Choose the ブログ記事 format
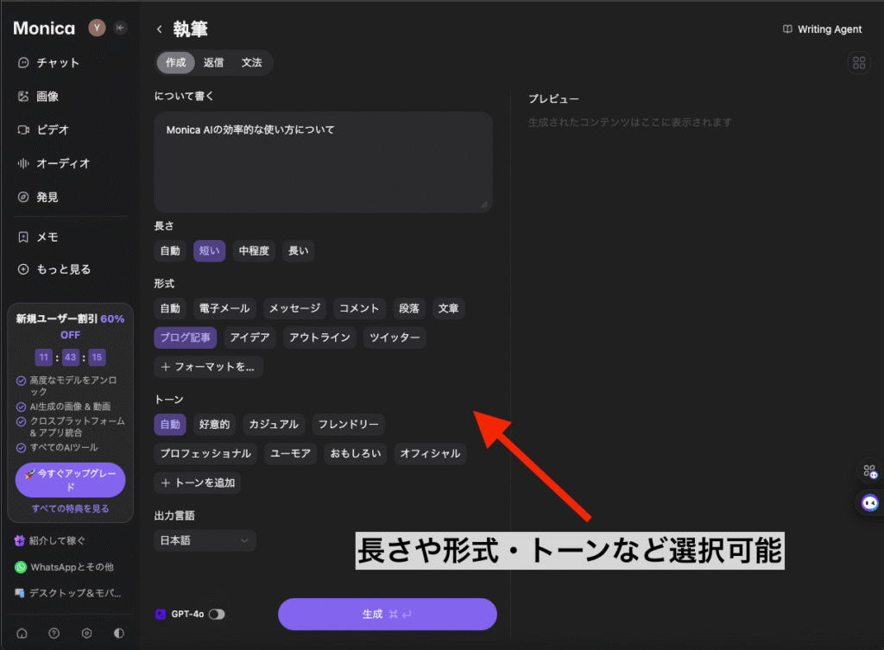Screen dimensions: 884x650 185,338
